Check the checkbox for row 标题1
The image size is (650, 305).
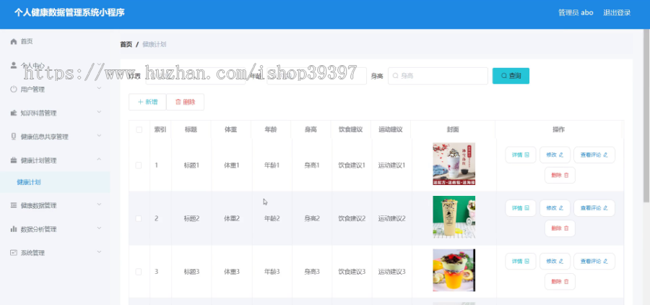(x=139, y=166)
